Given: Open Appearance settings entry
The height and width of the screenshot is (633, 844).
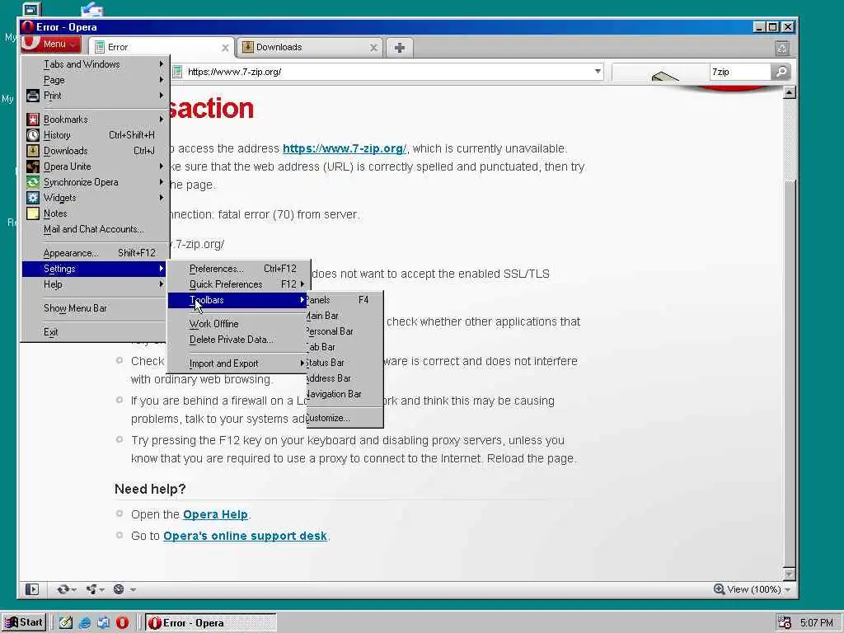Looking at the screenshot, I should 96,253.
